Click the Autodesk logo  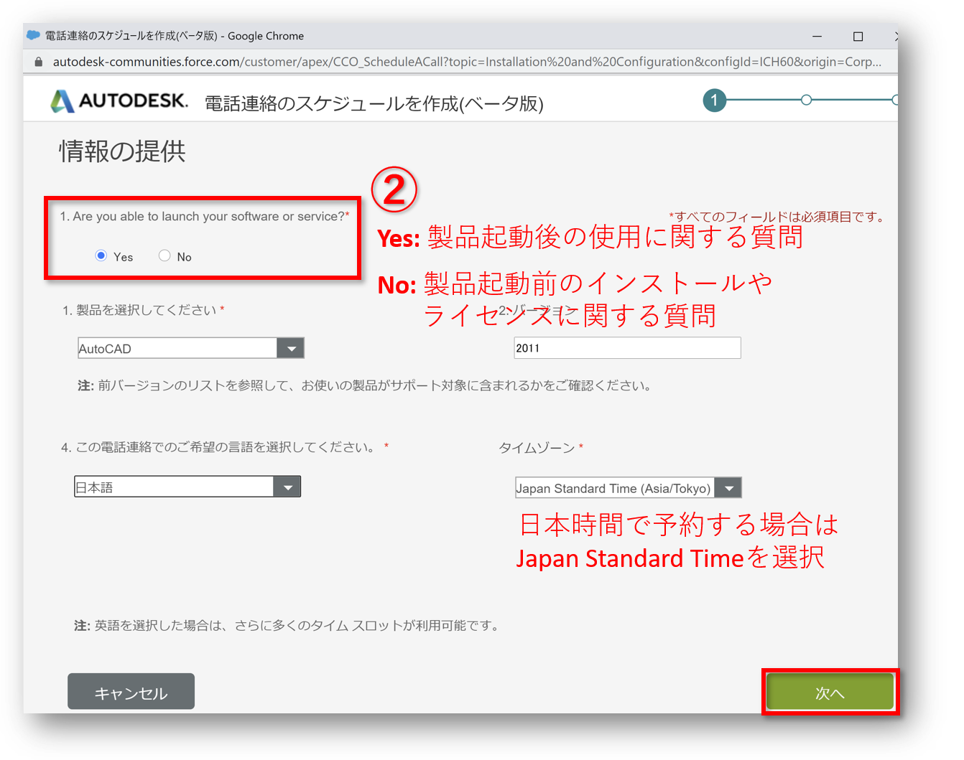pos(119,101)
